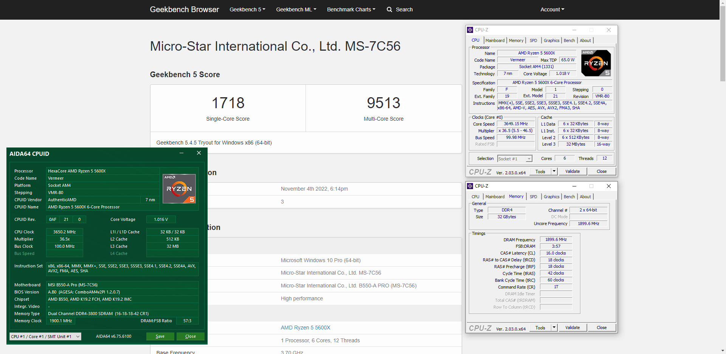
Task: Click the Memory Clock 1900.1 MHz value
Action: tap(61, 321)
